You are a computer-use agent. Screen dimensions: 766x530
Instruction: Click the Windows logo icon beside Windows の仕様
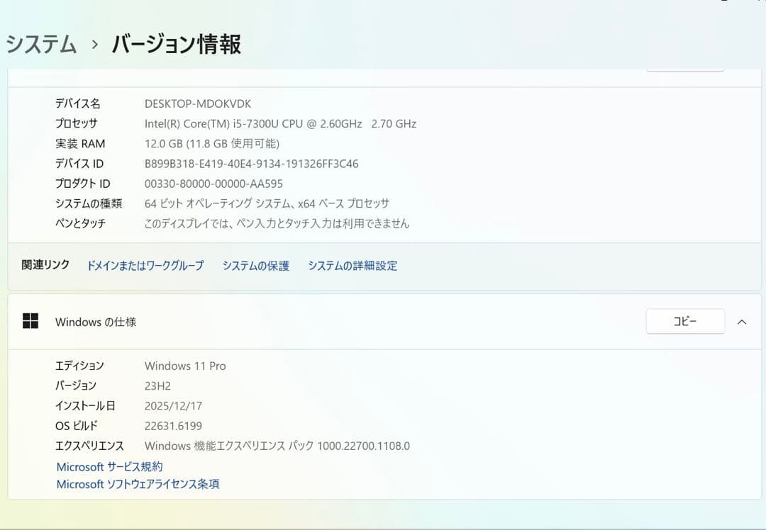(x=30, y=320)
